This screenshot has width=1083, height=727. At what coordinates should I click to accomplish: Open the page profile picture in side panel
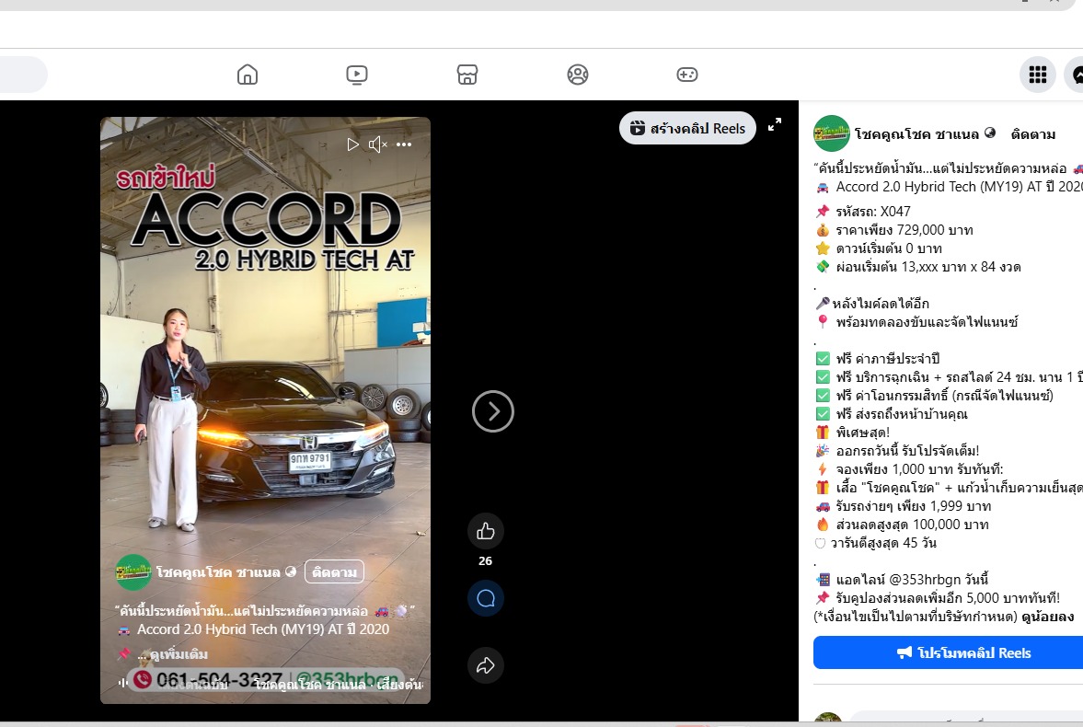pyautogui.click(x=832, y=133)
